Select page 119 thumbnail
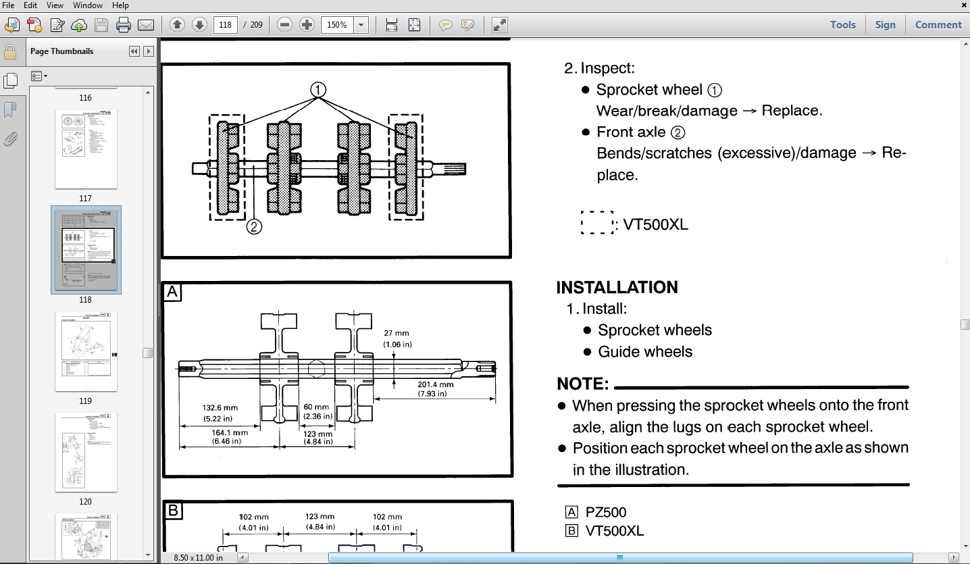This screenshot has width=970, height=564. (86, 351)
